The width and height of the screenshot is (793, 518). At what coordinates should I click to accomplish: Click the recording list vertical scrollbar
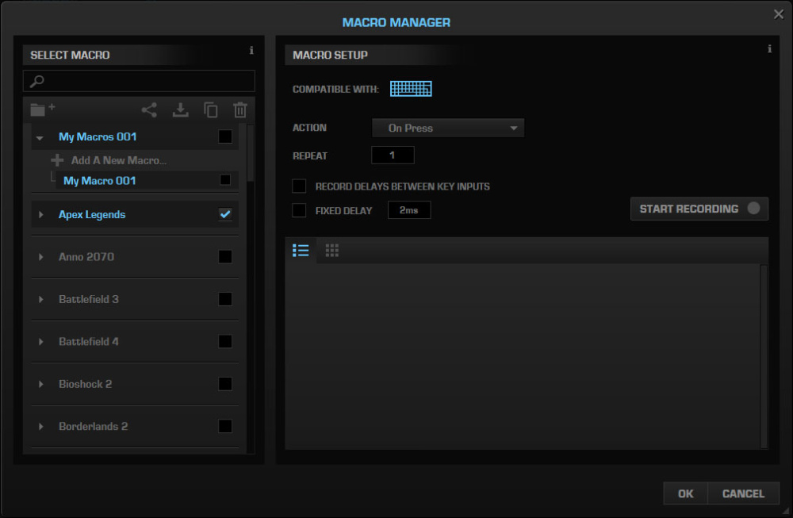tap(764, 356)
